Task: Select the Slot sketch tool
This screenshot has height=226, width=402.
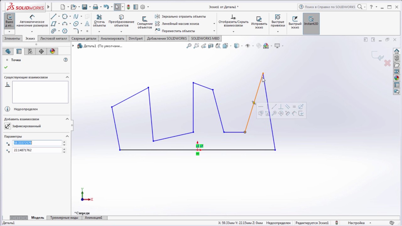Action: click(x=54, y=31)
